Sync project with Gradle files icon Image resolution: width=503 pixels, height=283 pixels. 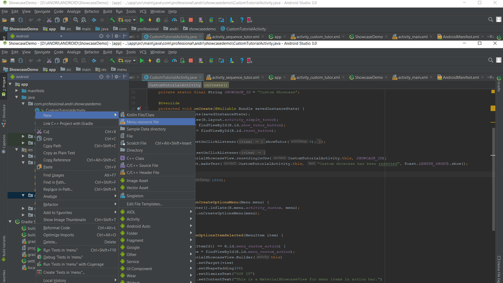pyautogui.click(x=211, y=60)
